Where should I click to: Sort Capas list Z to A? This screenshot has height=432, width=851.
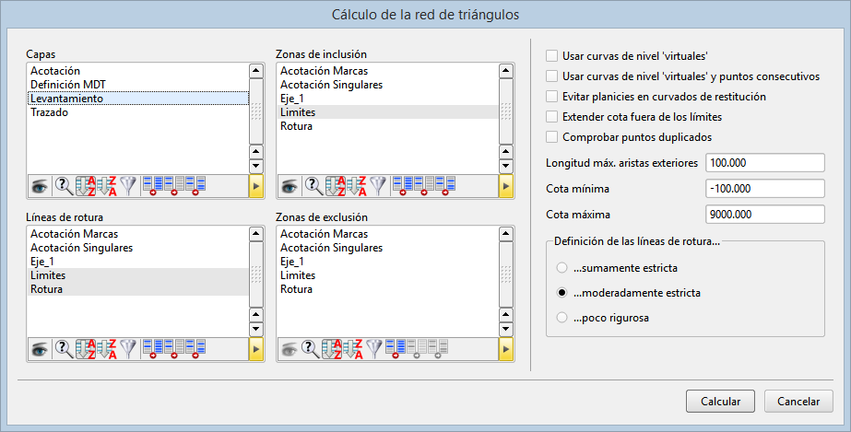coord(107,186)
